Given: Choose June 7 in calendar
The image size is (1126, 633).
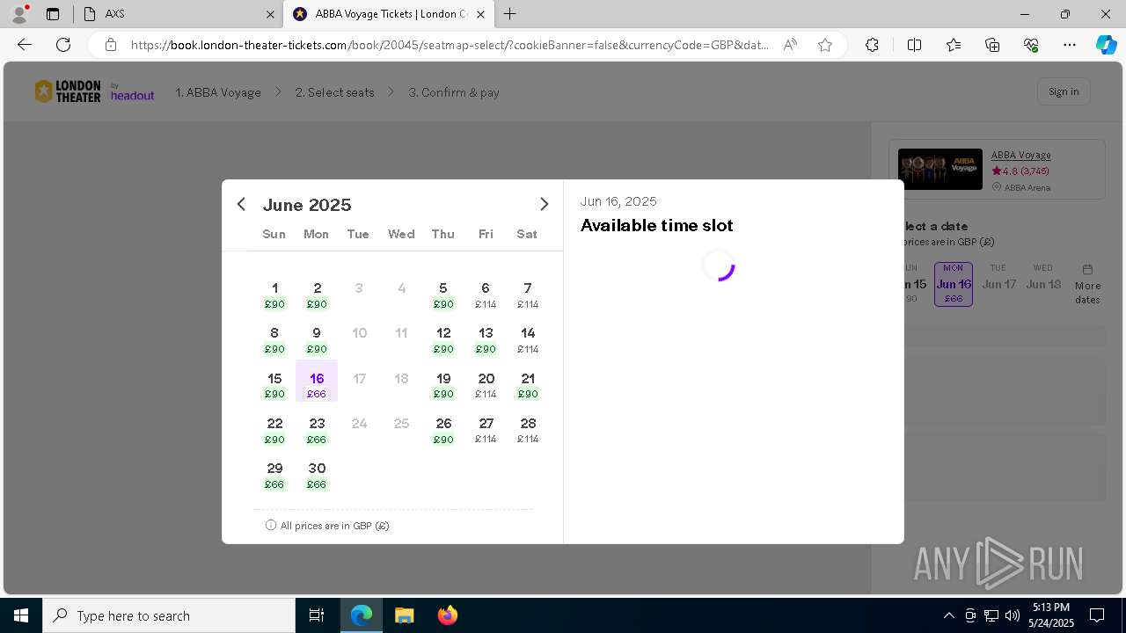Looking at the screenshot, I should (528, 295).
